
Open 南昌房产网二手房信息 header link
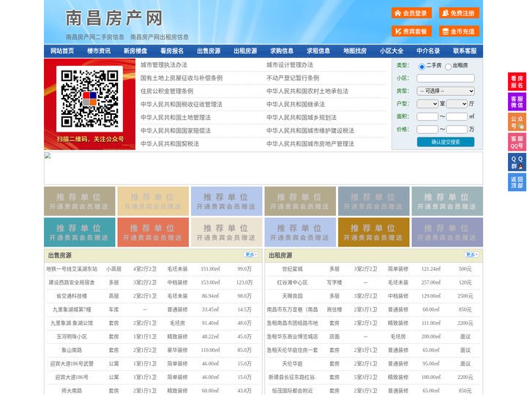coord(94,37)
